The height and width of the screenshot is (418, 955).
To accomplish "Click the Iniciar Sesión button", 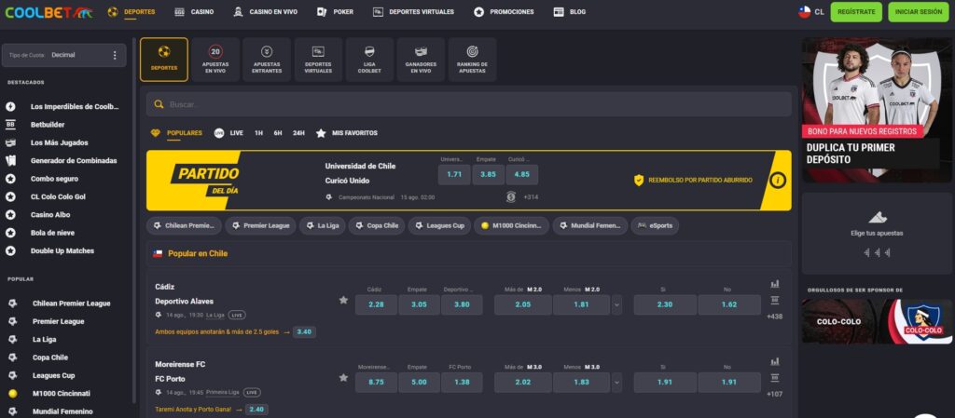I will tap(919, 12).
